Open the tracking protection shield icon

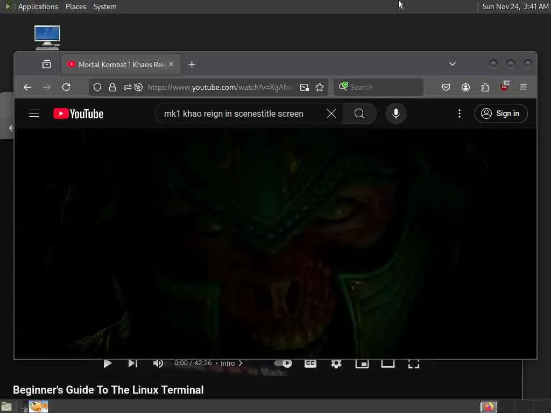(x=97, y=87)
